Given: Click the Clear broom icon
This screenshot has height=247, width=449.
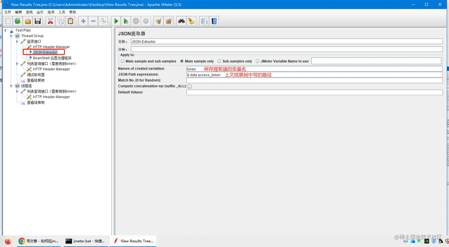Looking at the screenshot, I should click(x=159, y=21).
